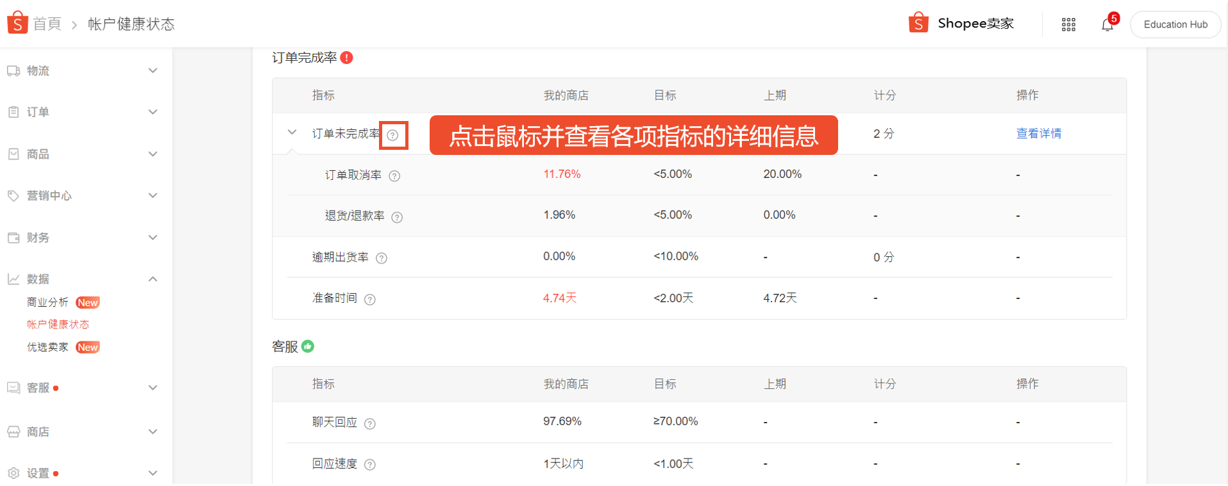Click the 1.96% return rate value
1228x486 pixels.
pyautogui.click(x=559, y=215)
